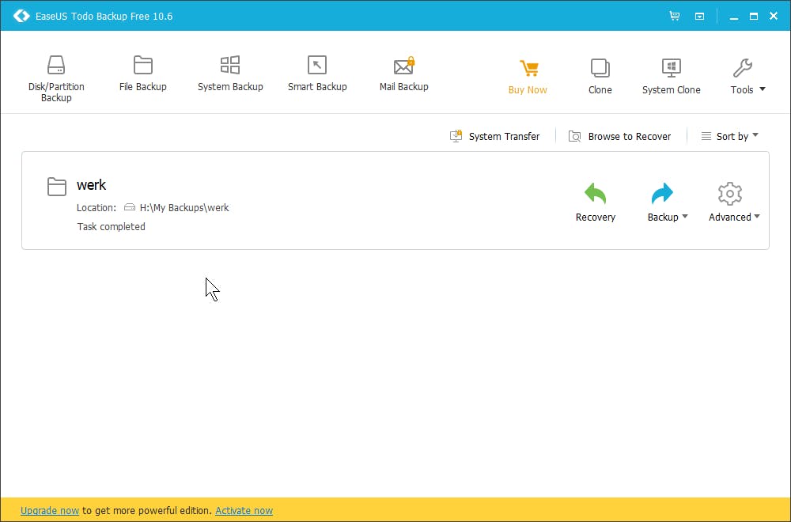Open the messages envelope in the title bar
Screen dimensions: 791x522
(699, 15)
